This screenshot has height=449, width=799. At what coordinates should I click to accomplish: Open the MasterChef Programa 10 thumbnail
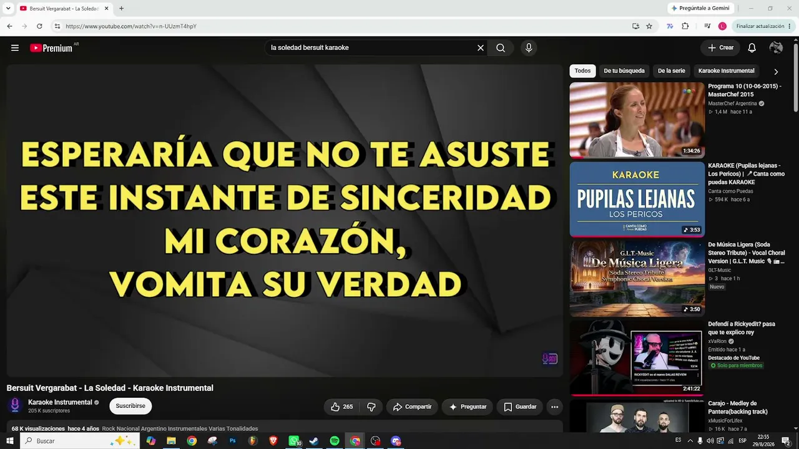(637, 120)
